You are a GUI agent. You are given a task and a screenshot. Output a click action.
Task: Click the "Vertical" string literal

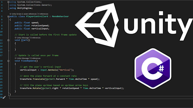click(x=65, y=70)
